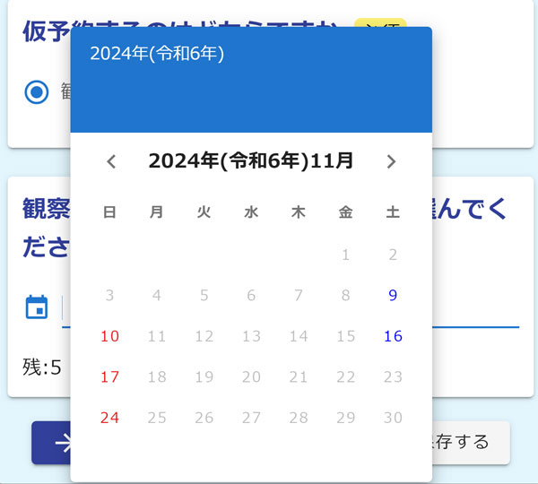
Task: Click the disabled date 27
Action: [251, 418]
